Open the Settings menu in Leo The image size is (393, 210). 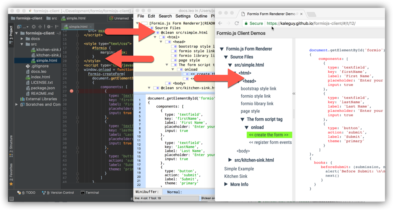point(183,16)
